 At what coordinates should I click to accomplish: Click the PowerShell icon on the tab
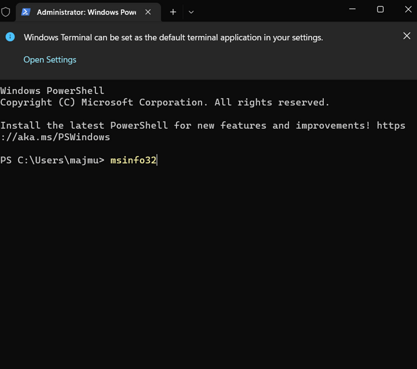[26, 12]
